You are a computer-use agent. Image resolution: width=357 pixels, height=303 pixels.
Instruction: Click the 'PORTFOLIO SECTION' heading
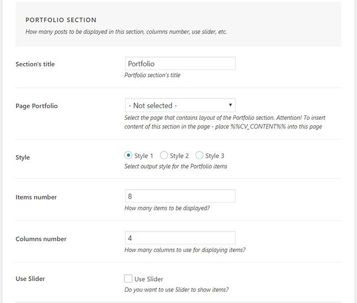click(x=61, y=20)
